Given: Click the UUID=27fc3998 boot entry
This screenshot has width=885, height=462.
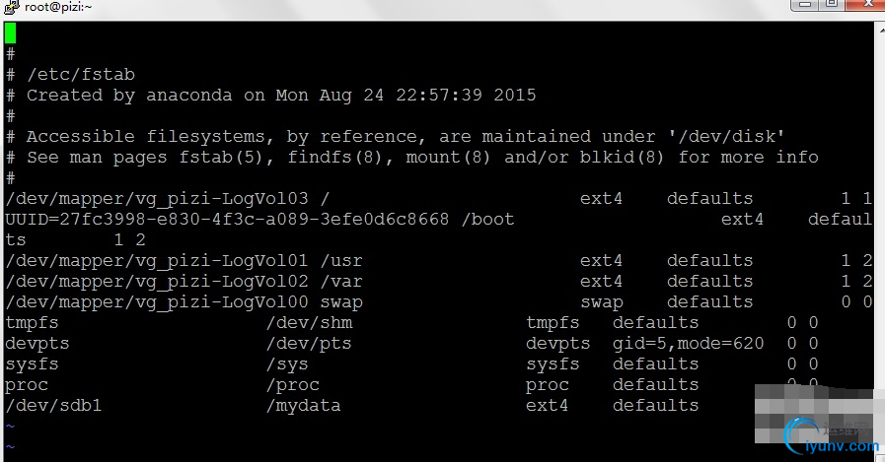Looking at the screenshot, I should [x=227, y=219].
